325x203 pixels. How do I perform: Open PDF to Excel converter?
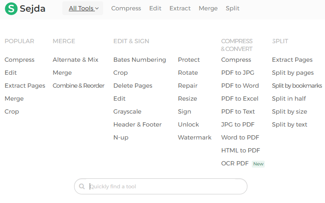pyautogui.click(x=240, y=99)
